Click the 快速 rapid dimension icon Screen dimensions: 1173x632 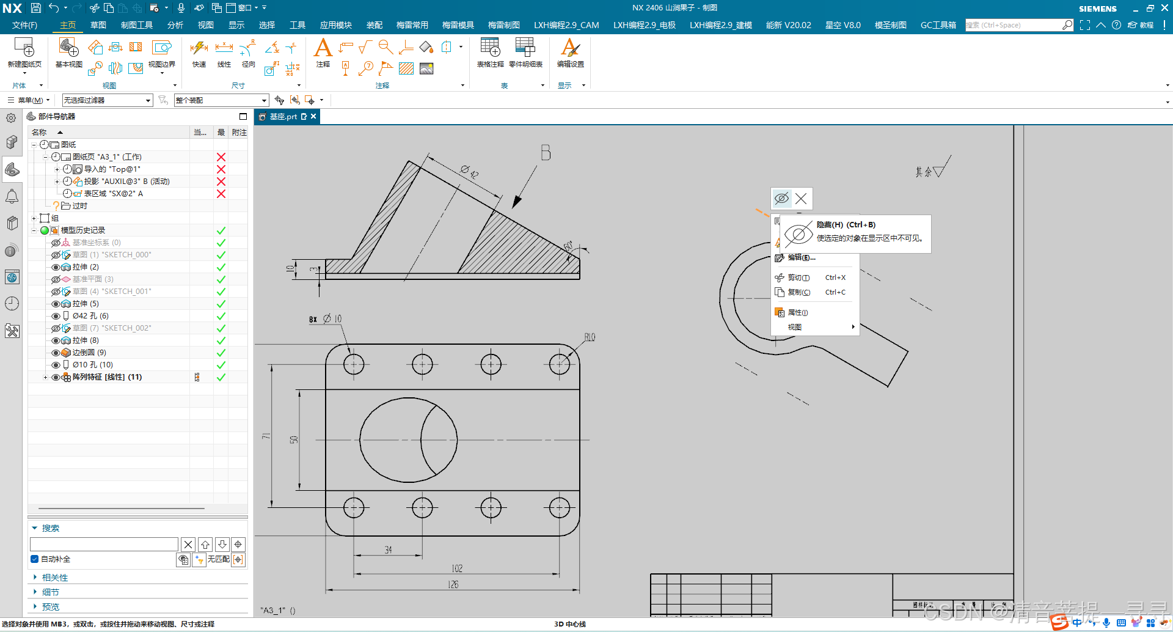click(199, 48)
